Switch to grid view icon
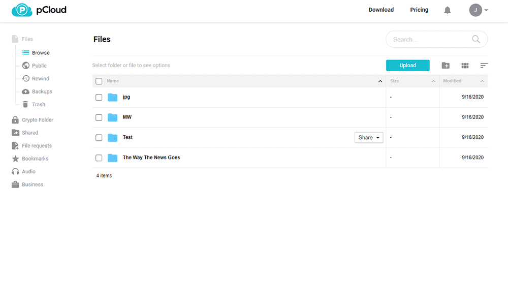The image size is (508, 305). tap(465, 66)
